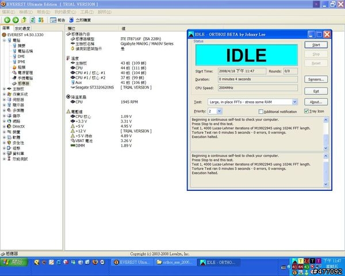The image size is (345, 276).
Task: Click the Security shield icon in tree
Action: [x=9, y=143]
